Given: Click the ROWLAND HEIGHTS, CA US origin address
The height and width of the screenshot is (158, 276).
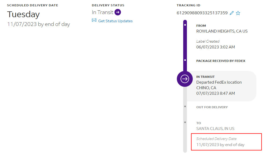Looking at the screenshot, I should click(222, 31).
